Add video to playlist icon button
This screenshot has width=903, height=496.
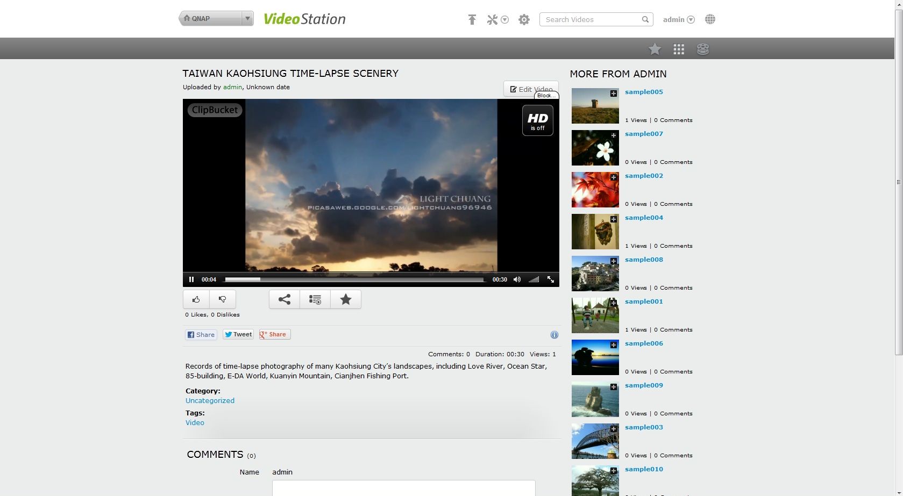[x=315, y=299]
